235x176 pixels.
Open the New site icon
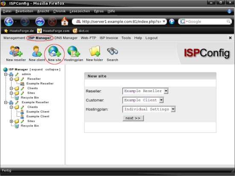tap(54, 51)
